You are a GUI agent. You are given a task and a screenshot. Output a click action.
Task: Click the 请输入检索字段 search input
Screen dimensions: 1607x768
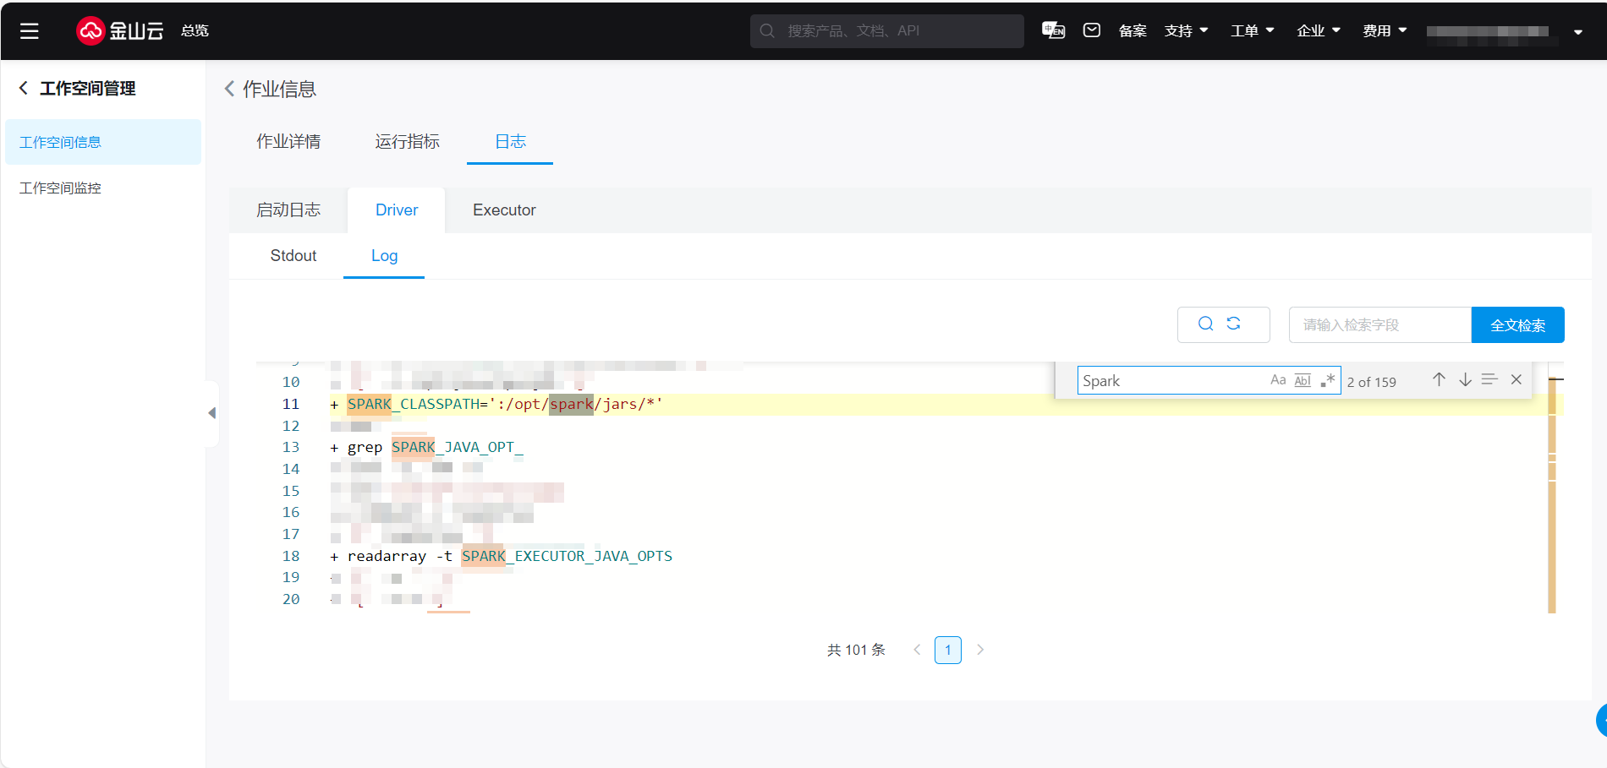tap(1379, 324)
